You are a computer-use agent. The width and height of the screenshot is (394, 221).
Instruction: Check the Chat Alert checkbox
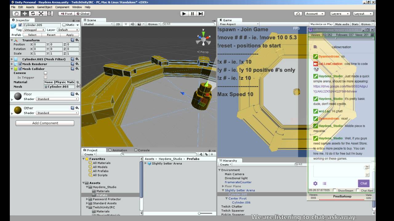click(357, 190)
